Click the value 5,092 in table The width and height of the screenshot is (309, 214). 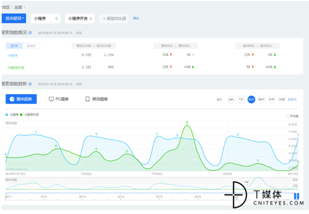86,55
